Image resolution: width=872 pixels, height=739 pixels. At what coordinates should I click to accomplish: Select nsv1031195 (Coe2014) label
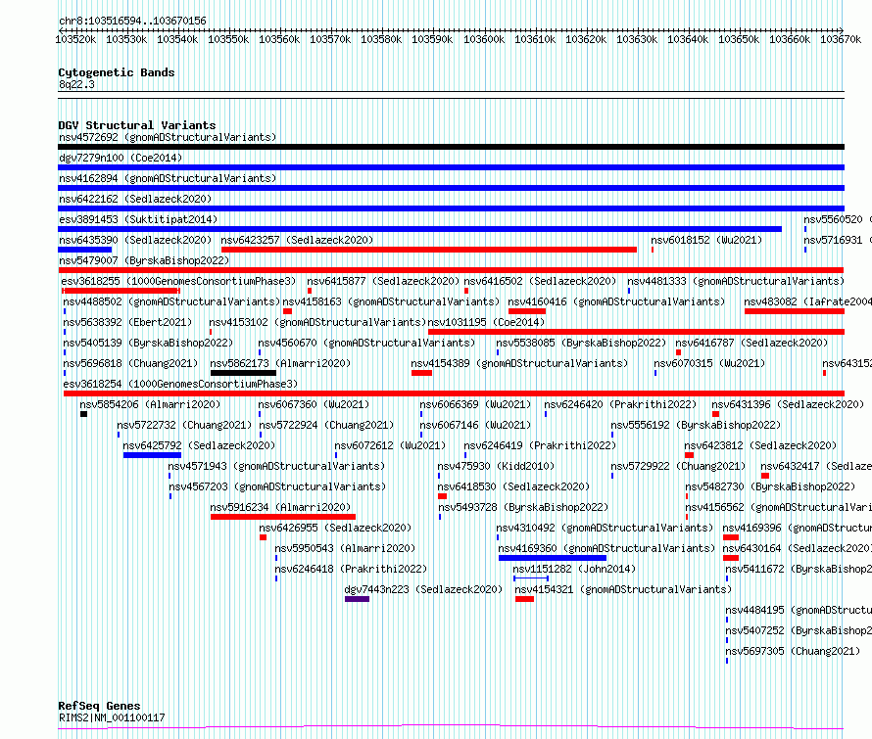coord(486,322)
